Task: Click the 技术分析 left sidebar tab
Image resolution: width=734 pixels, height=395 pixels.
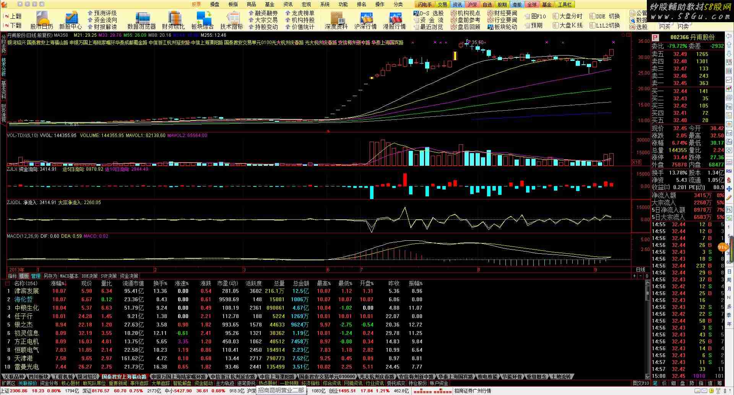Action: (3, 66)
